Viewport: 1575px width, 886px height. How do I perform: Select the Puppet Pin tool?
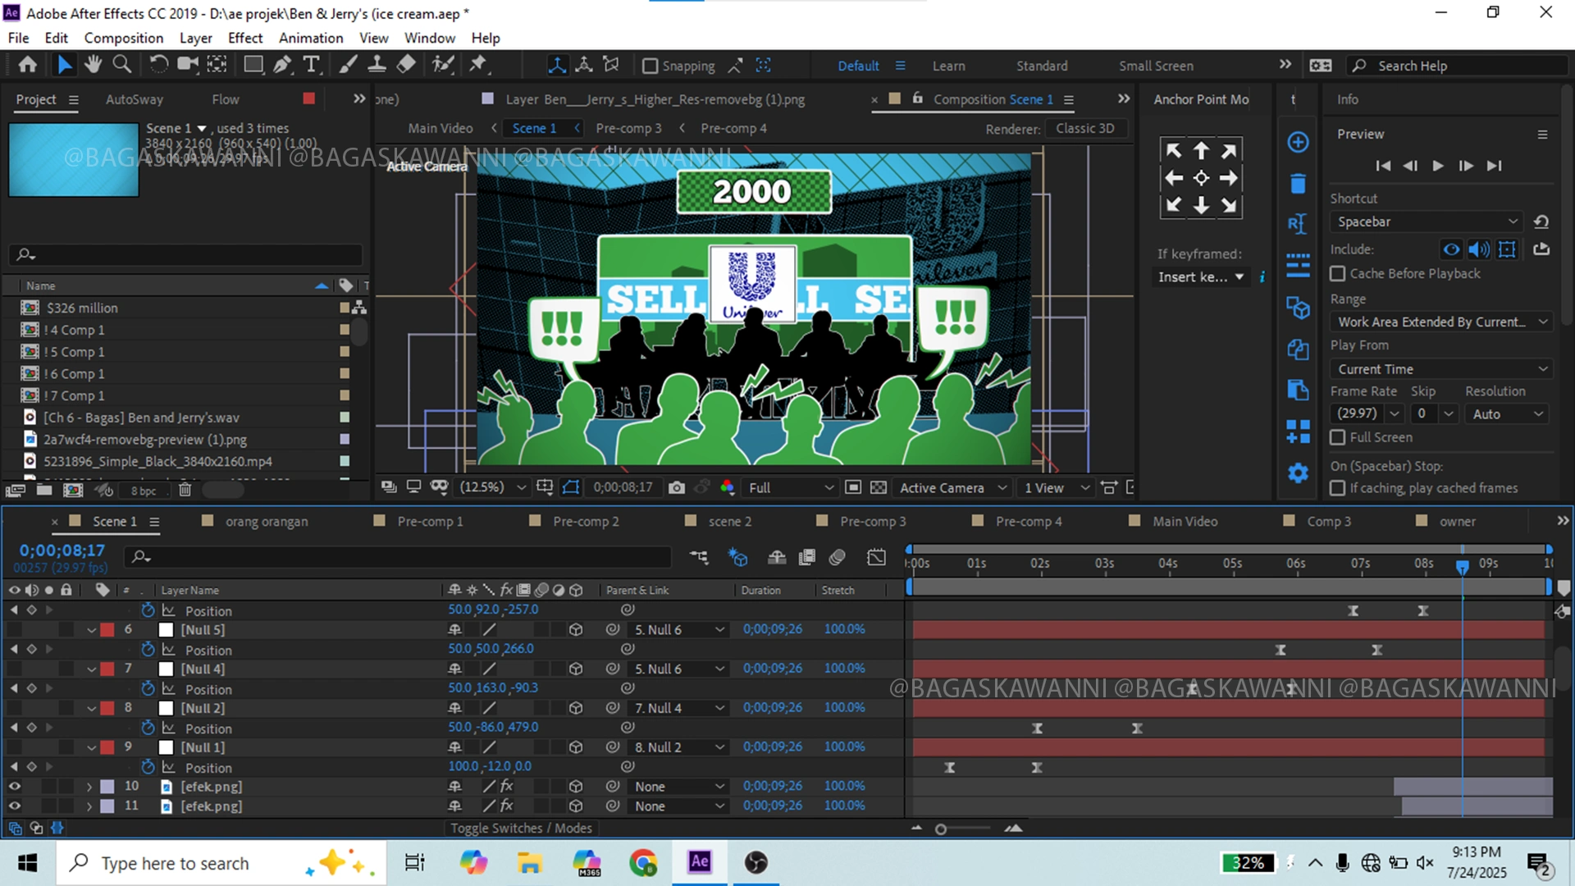pyautogui.click(x=478, y=65)
